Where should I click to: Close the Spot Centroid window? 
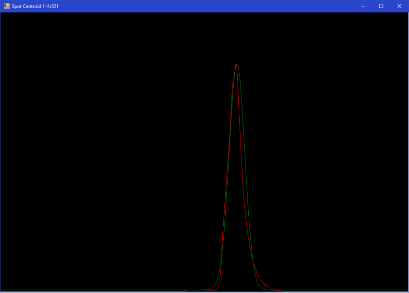pyautogui.click(x=399, y=6)
